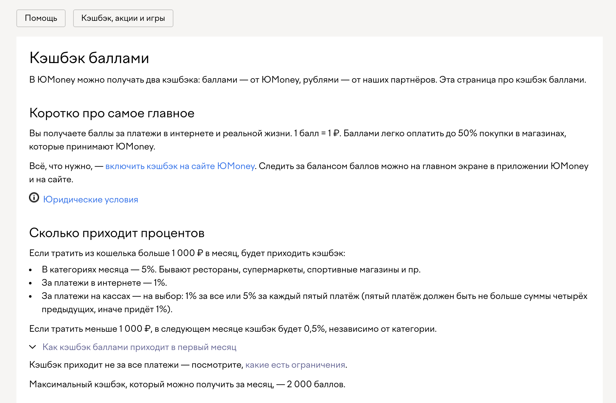Viewport: 616px width, 403px height.
Task: Click the intro line В ЮMoney можно получать два кэшбэка
Action: pyautogui.click(x=308, y=80)
